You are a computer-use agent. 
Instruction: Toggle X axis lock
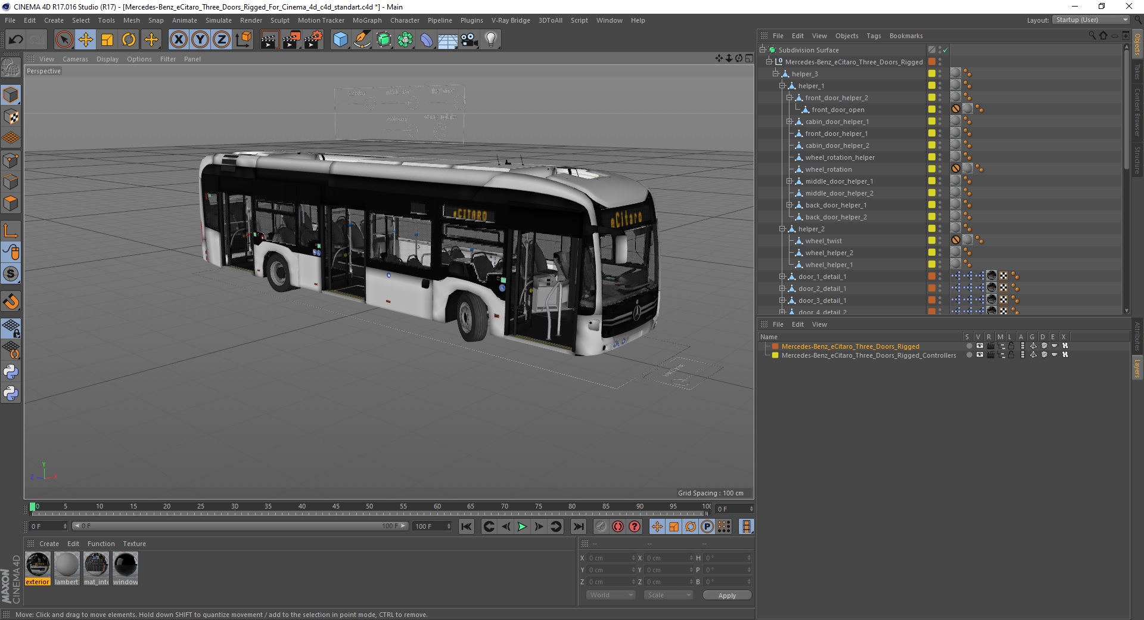coord(178,40)
